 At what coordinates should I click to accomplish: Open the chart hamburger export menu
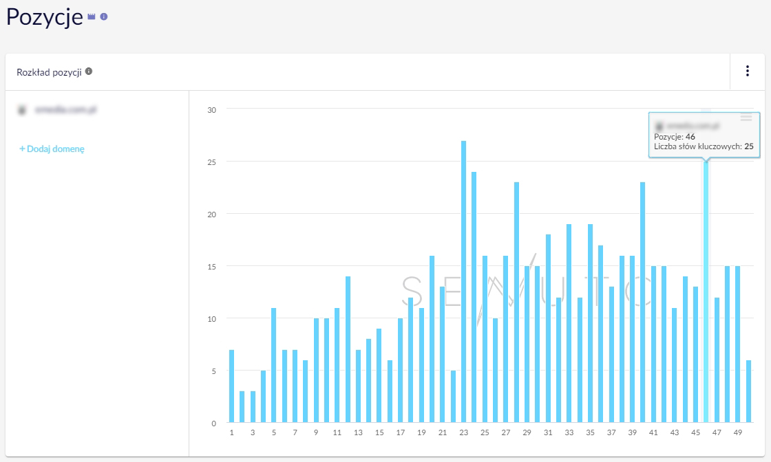[x=746, y=118]
